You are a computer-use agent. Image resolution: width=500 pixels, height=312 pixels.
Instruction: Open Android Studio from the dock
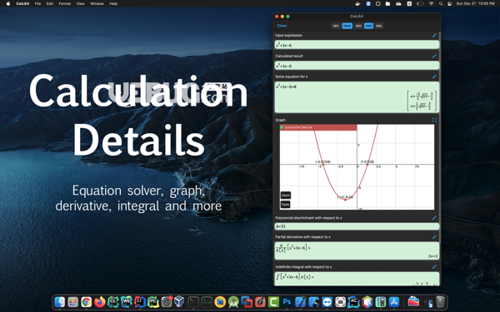coord(233,302)
